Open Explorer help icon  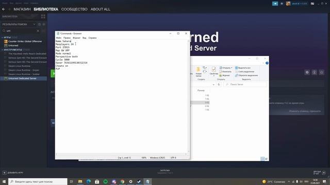click(x=267, y=63)
